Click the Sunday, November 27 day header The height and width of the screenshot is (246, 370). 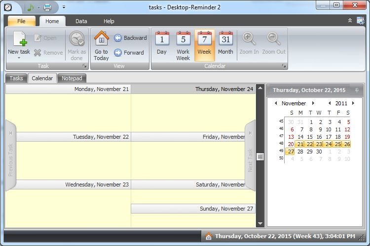pyautogui.click(x=193, y=209)
